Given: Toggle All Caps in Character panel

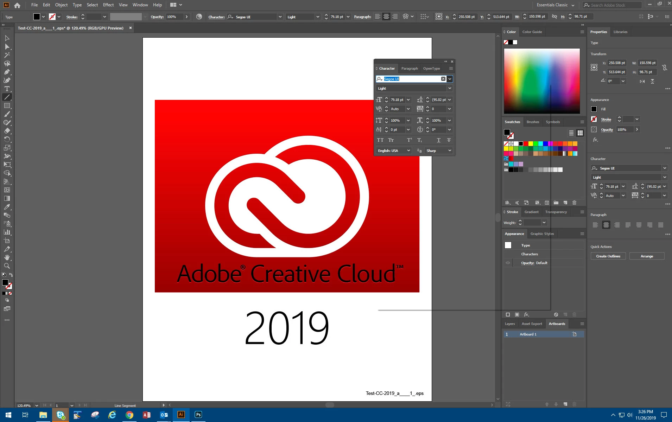Looking at the screenshot, I should click(x=380, y=140).
